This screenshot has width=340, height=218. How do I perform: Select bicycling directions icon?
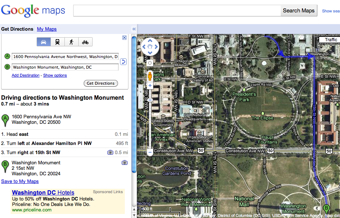coord(85,42)
